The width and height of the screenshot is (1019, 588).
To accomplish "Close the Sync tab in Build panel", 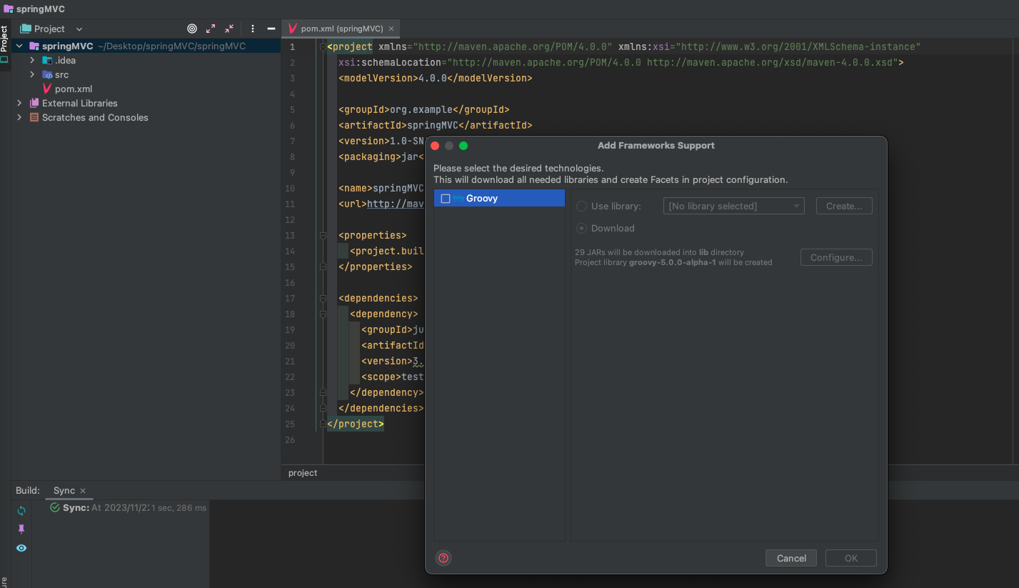I will pyautogui.click(x=83, y=491).
